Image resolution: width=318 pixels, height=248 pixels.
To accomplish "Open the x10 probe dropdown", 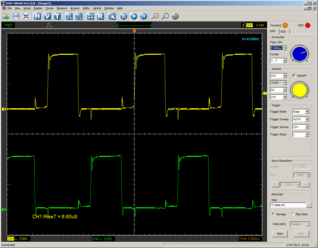I will coord(285,97).
